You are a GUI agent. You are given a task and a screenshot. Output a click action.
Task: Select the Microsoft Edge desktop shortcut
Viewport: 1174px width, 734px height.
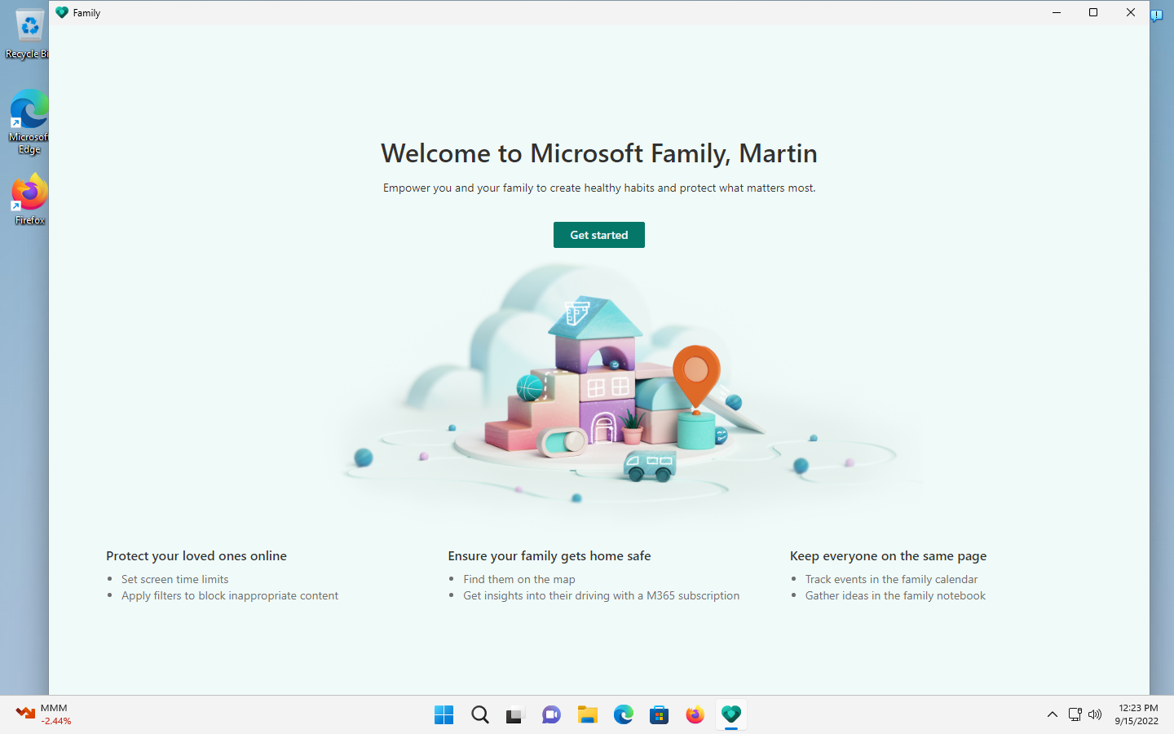[x=29, y=122]
